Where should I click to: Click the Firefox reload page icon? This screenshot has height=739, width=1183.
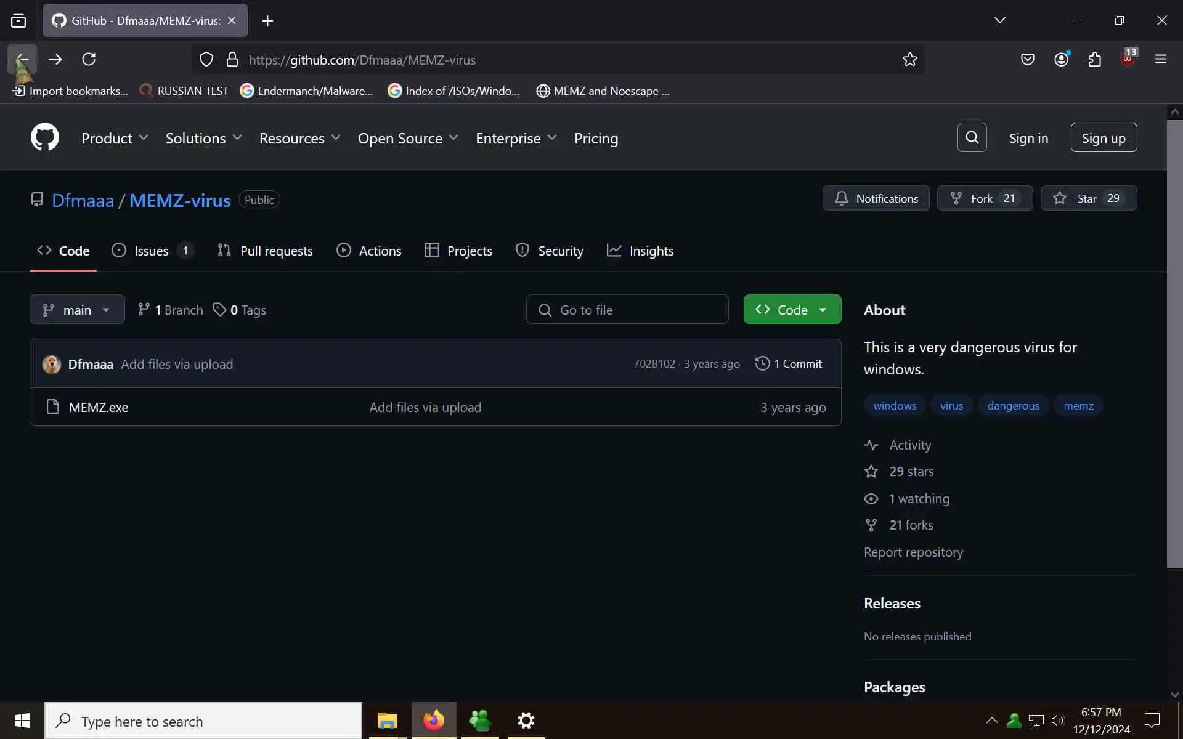[89, 59]
